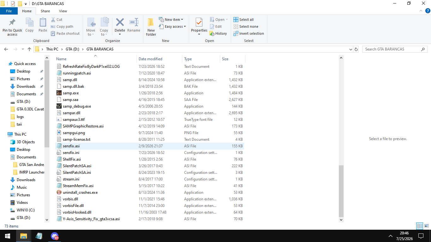Click the refresh icon beside the address bar
The image size is (431, 242).
click(x=356, y=49)
